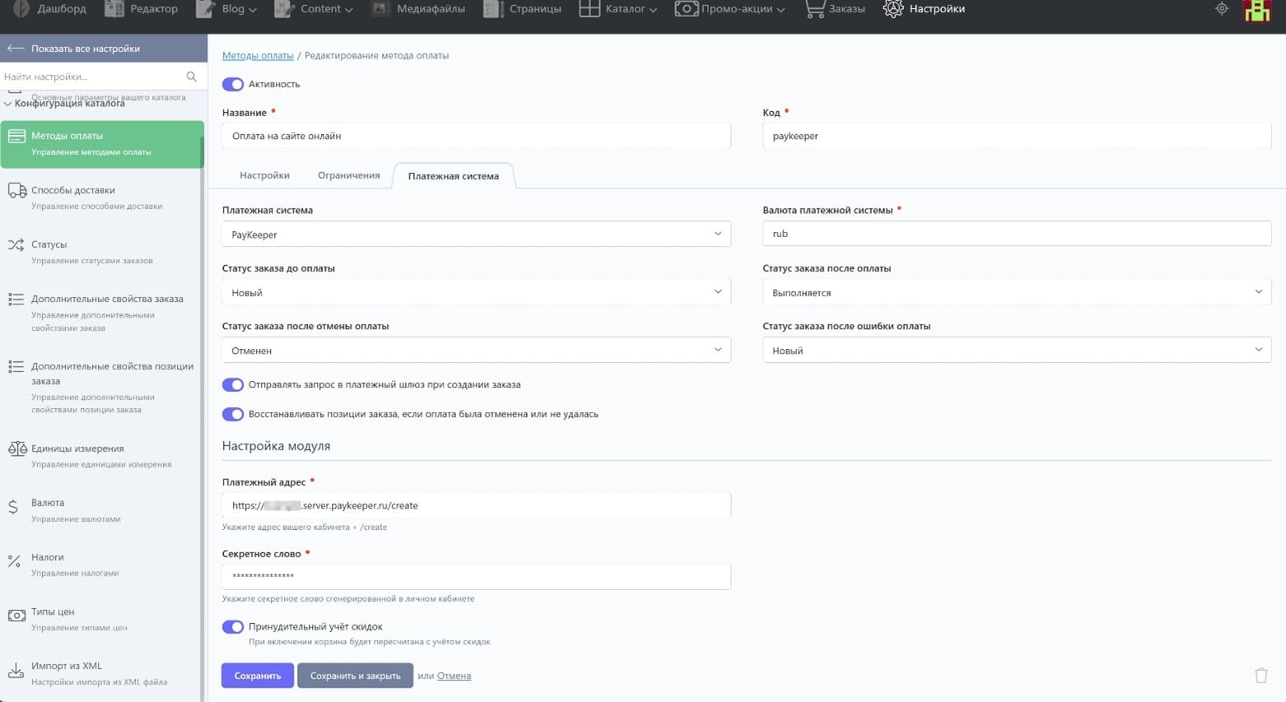Screen dimensions: 1286x702
Task: Click the Валюта dollar icon
Action: pyautogui.click(x=13, y=507)
